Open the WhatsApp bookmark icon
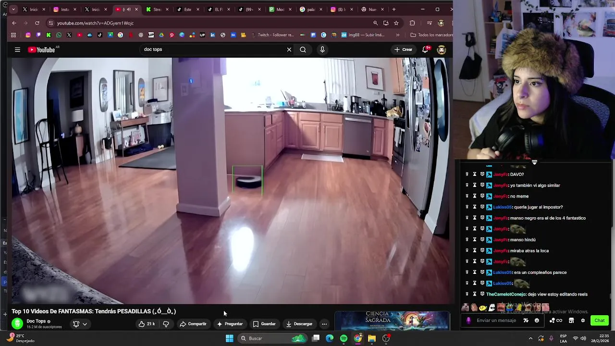Screen dimensions: 615x346 [x=59, y=35]
